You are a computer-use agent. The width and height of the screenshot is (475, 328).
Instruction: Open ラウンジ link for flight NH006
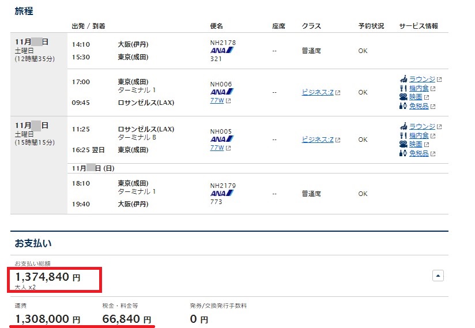point(422,80)
